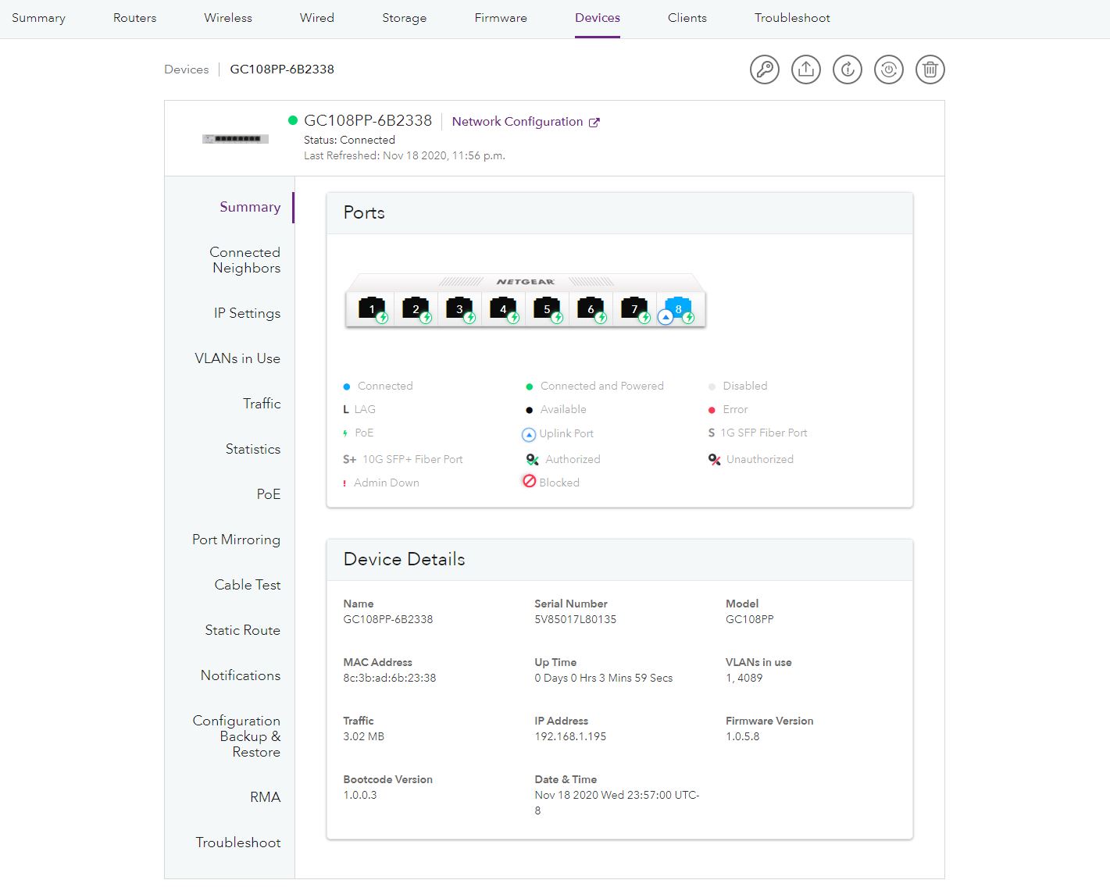Viewport: 1110px width, 887px height.
Task: Select the blue connected port 8
Action: coord(678,308)
